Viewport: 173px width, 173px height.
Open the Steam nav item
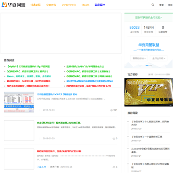86,5
